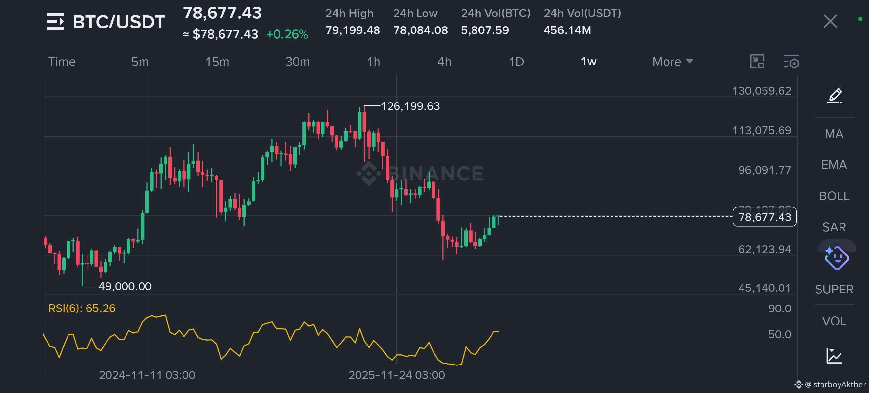Image resolution: width=869 pixels, height=393 pixels.
Task: Click the 96,091.77 axis price label
Action: point(764,170)
